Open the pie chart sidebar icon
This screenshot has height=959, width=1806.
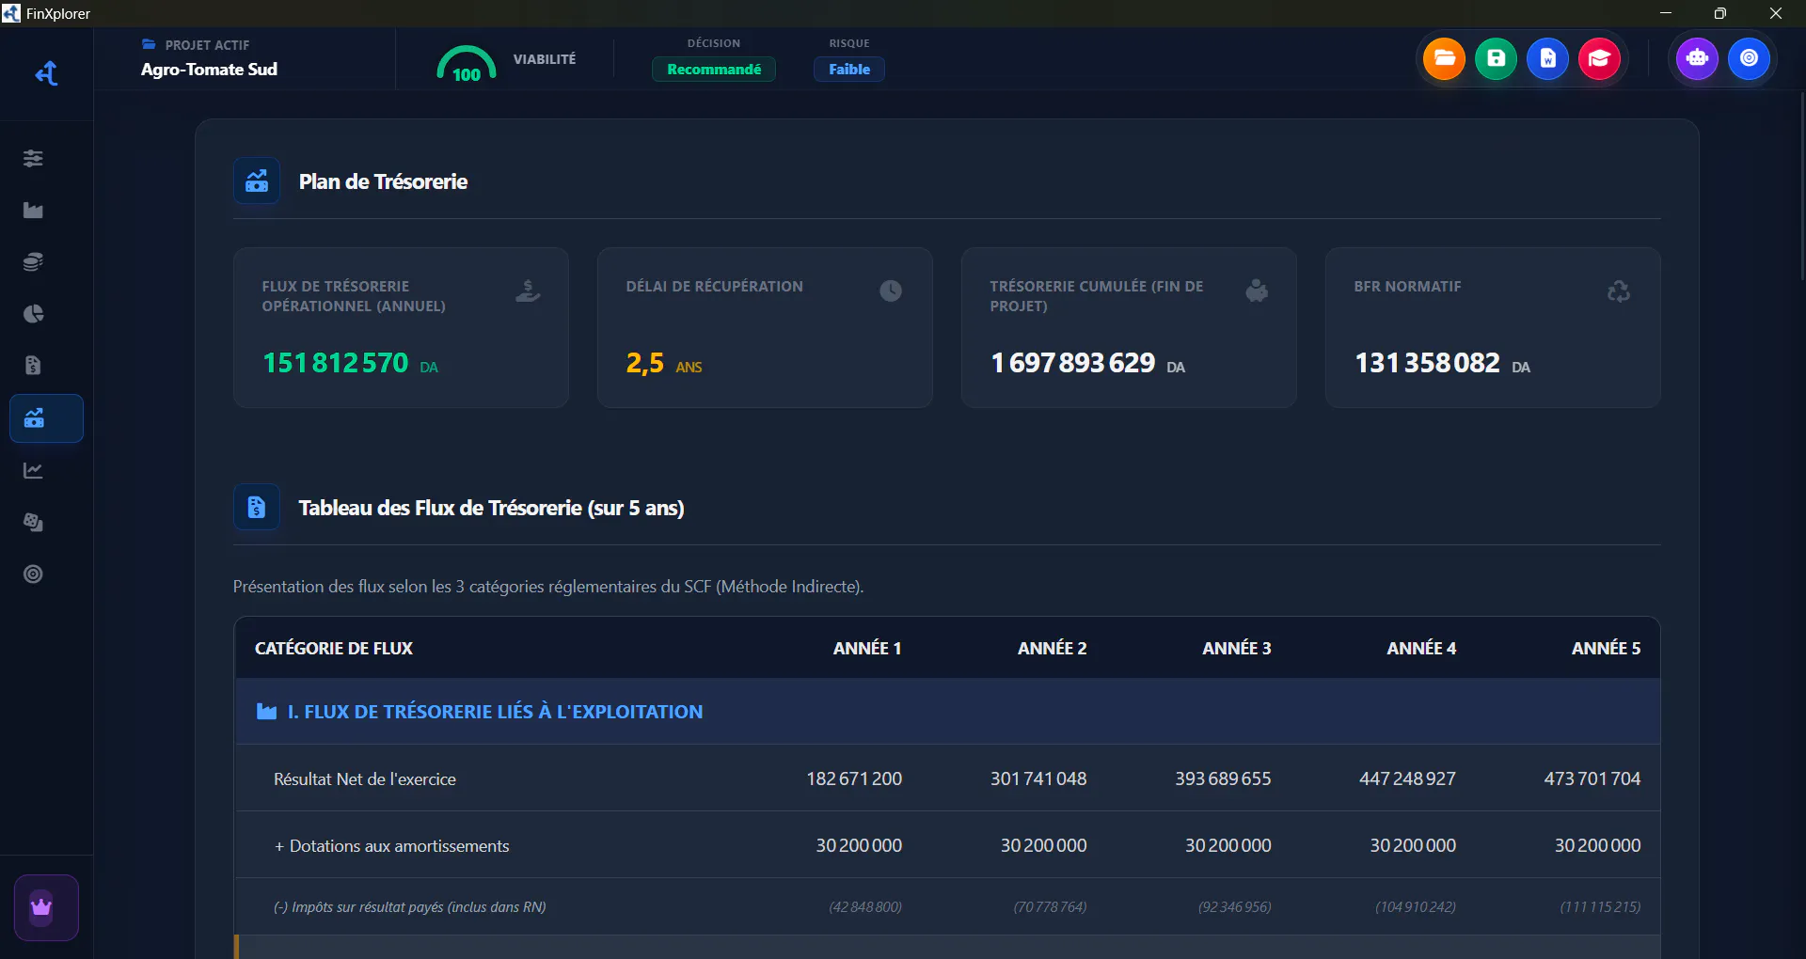coord(33,313)
